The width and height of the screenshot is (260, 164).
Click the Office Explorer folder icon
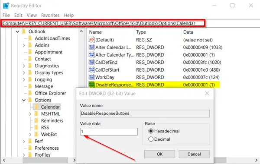tap(30, 93)
